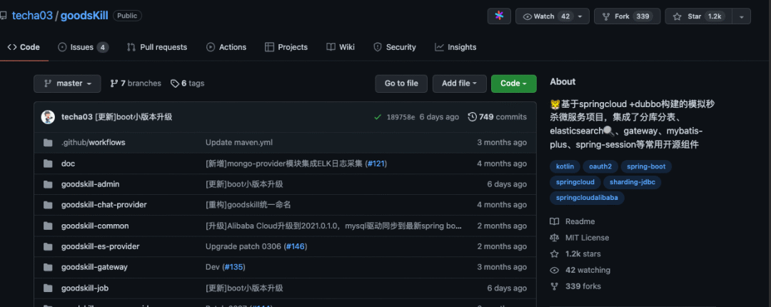Open the Watch dropdown arrow
This screenshot has height=307, width=771.
click(x=580, y=16)
